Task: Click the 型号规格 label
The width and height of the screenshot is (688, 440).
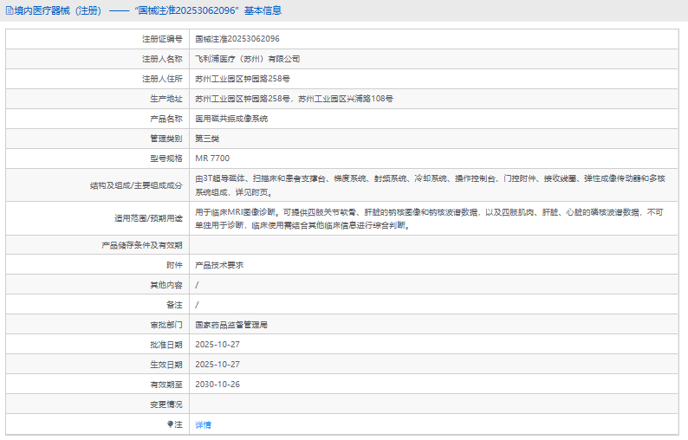Action: pyautogui.click(x=166, y=159)
